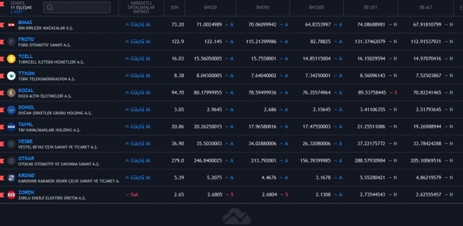This screenshot has width=463, height=226.
Task: Toggle the red flag on VESBE row
Action: tap(2, 144)
